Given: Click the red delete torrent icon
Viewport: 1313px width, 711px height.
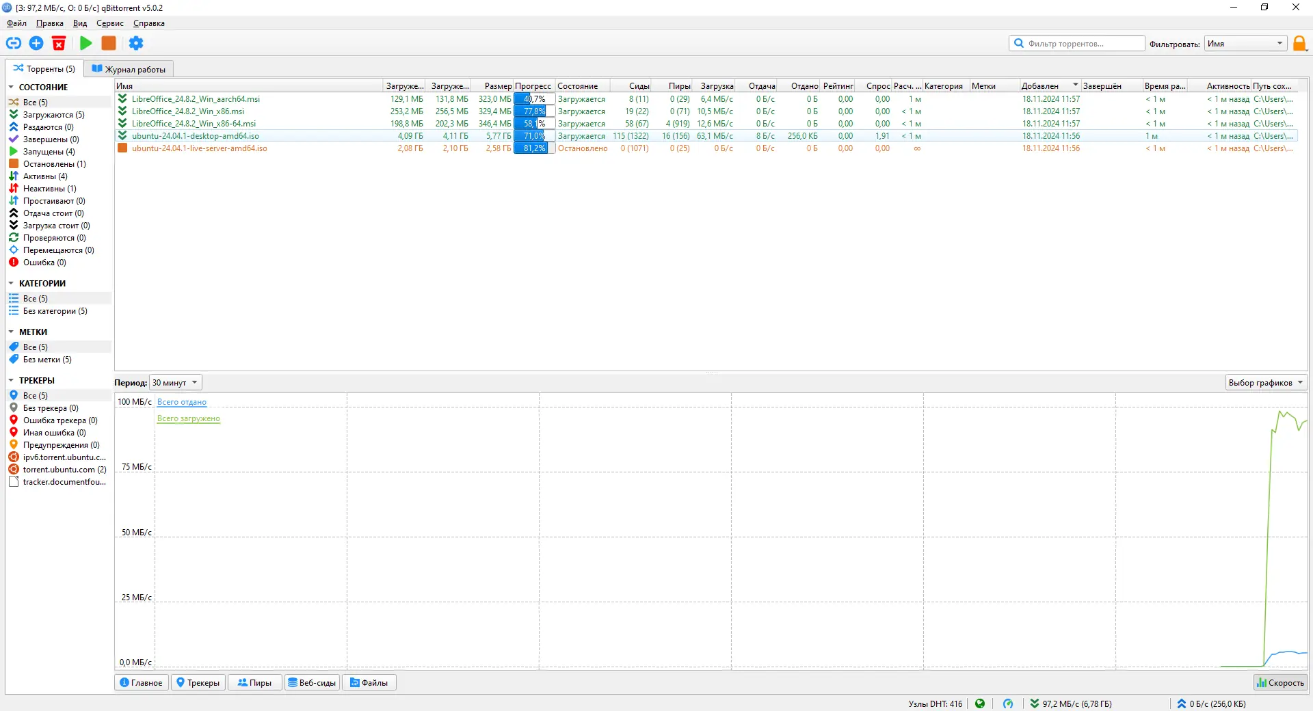Looking at the screenshot, I should (x=59, y=43).
